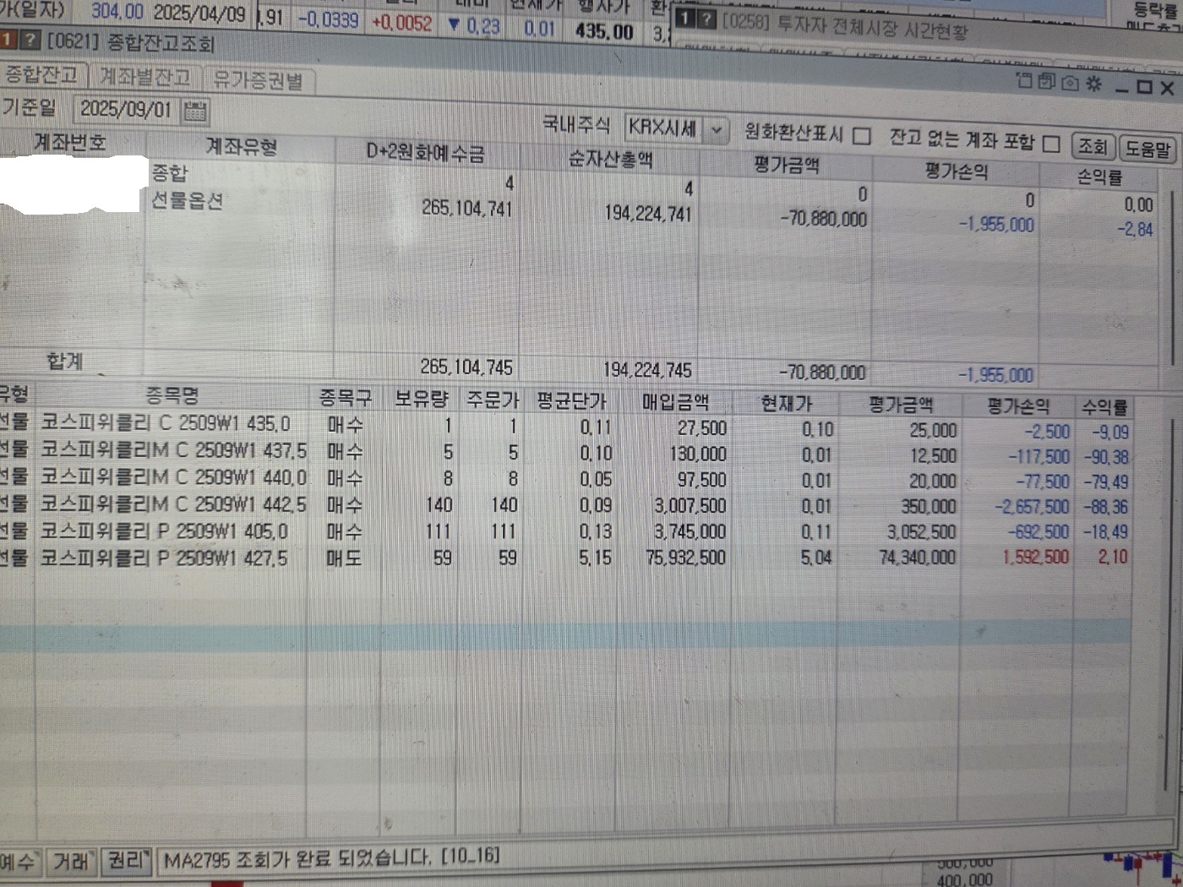Open the calendar icon next to 기준일 date field
The width and height of the screenshot is (1183, 887).
coord(196,111)
